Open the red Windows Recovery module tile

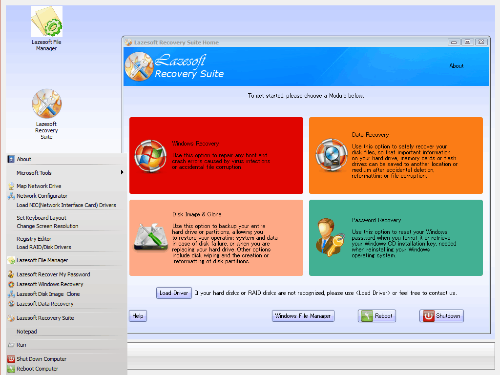216,155
